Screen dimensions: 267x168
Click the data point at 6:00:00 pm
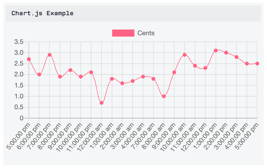(x=39, y=74)
